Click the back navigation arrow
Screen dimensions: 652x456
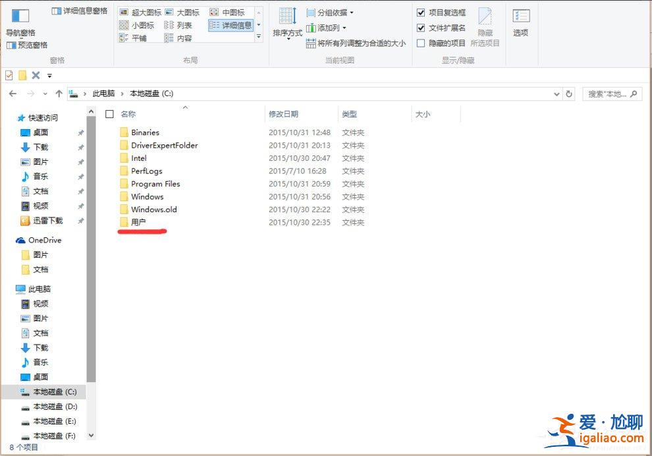[13, 94]
